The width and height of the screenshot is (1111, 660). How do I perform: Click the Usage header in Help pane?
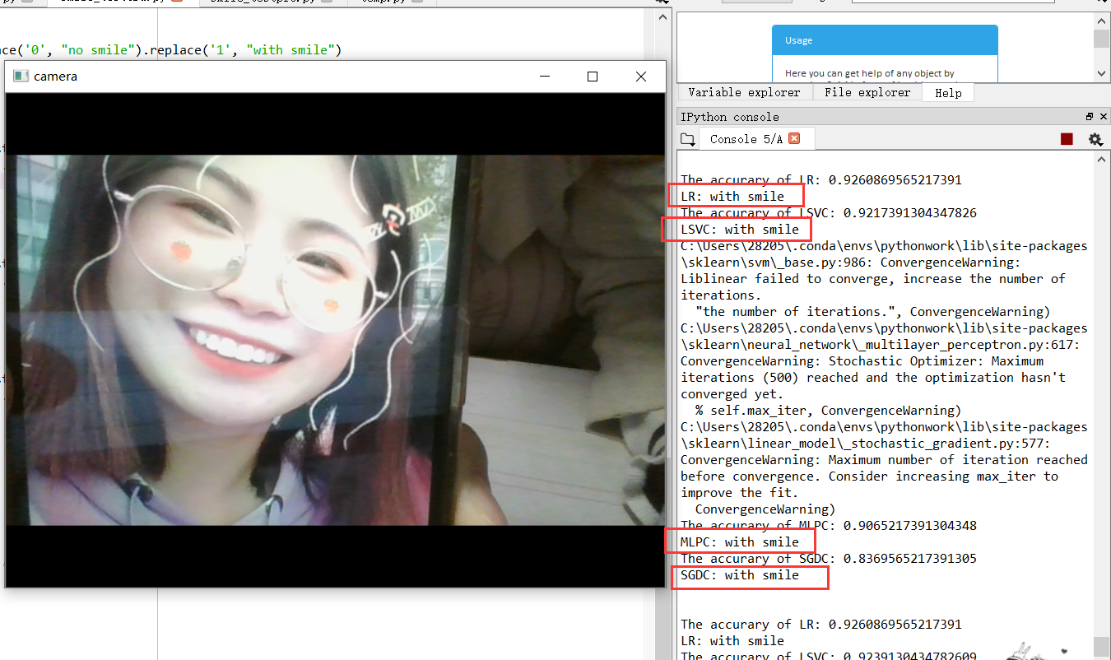[x=885, y=40]
